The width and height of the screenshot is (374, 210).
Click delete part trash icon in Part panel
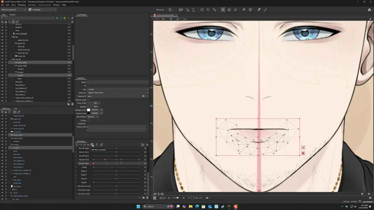[x=72, y=104]
